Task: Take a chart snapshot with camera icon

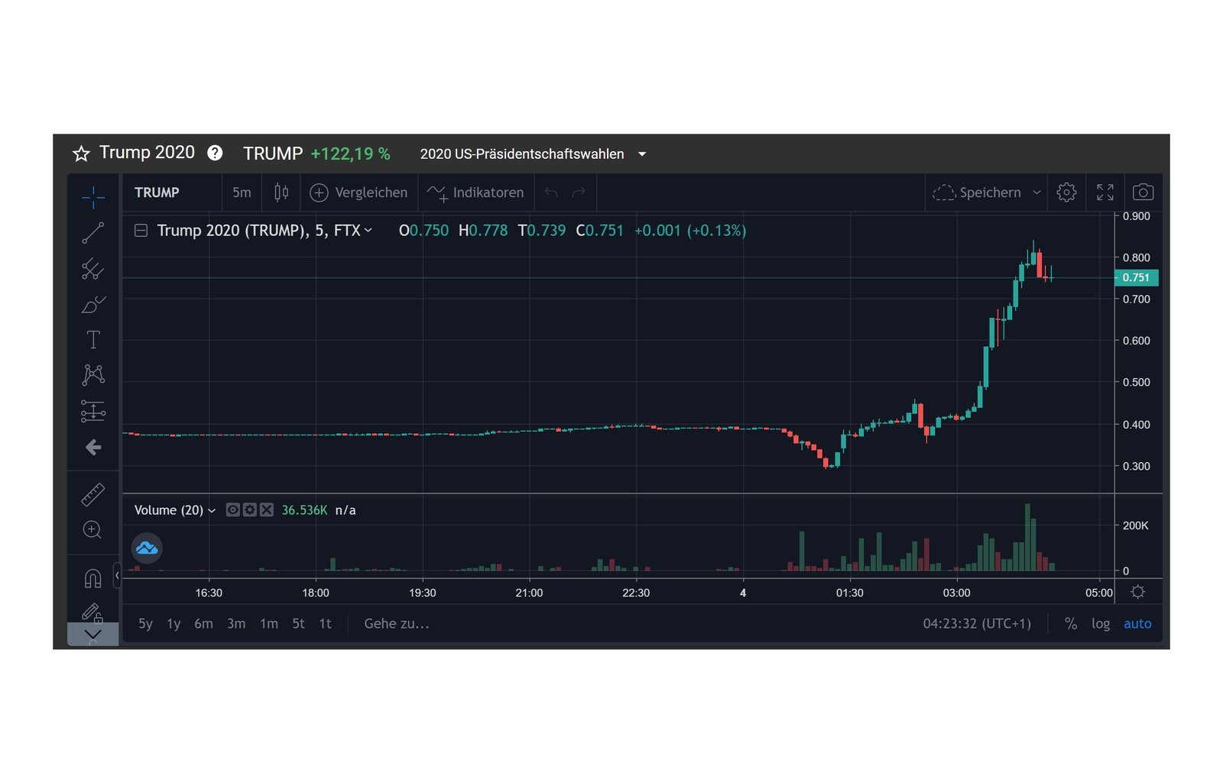Action: tap(1143, 193)
